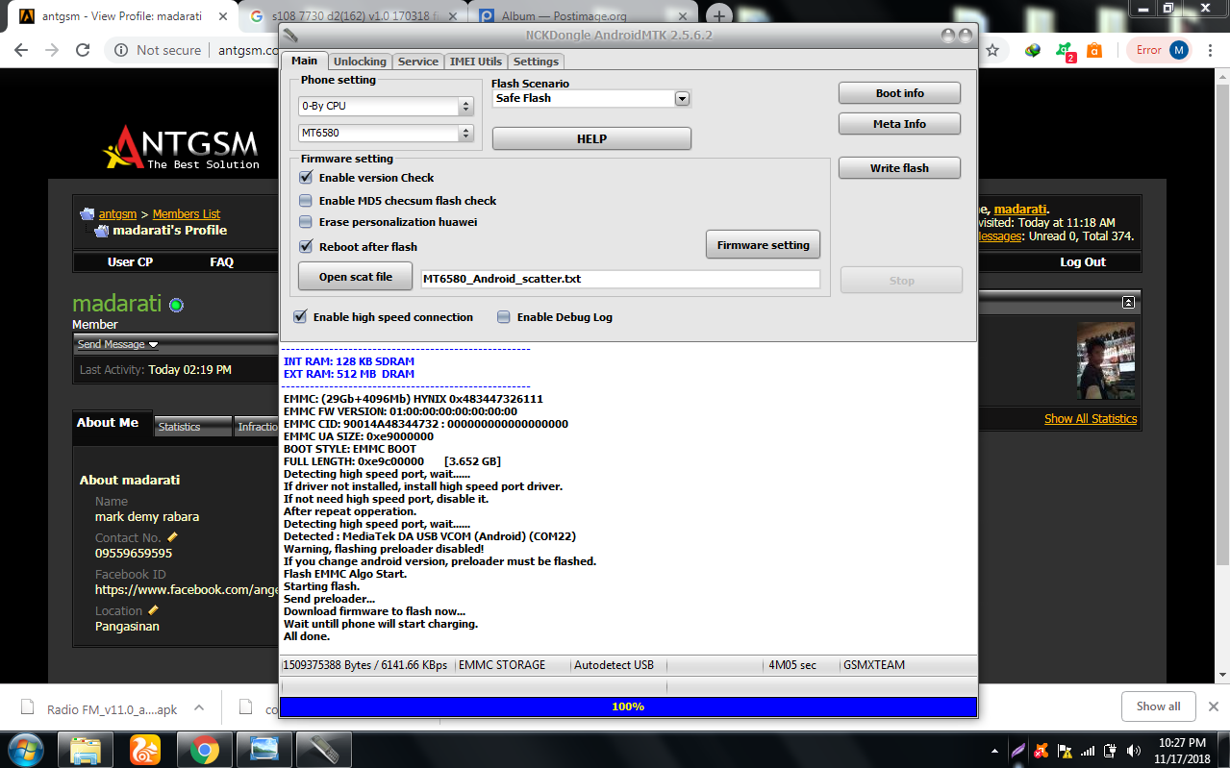Image resolution: width=1230 pixels, height=768 pixels.
Task: Enable Erase personalization huawei checkbox
Action: (306, 222)
